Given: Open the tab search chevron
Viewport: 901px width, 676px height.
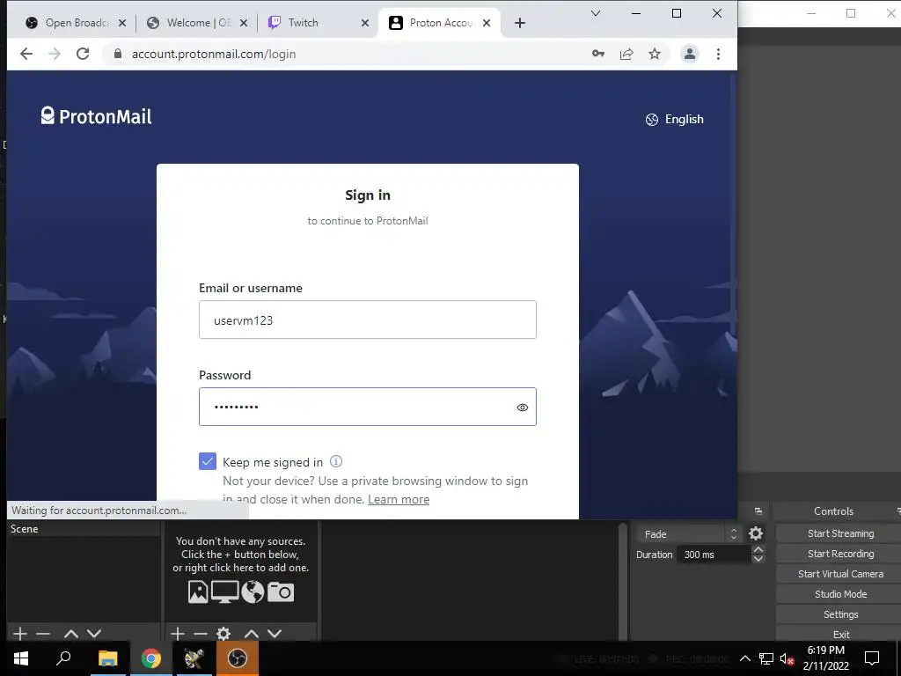Looking at the screenshot, I should click(x=596, y=13).
